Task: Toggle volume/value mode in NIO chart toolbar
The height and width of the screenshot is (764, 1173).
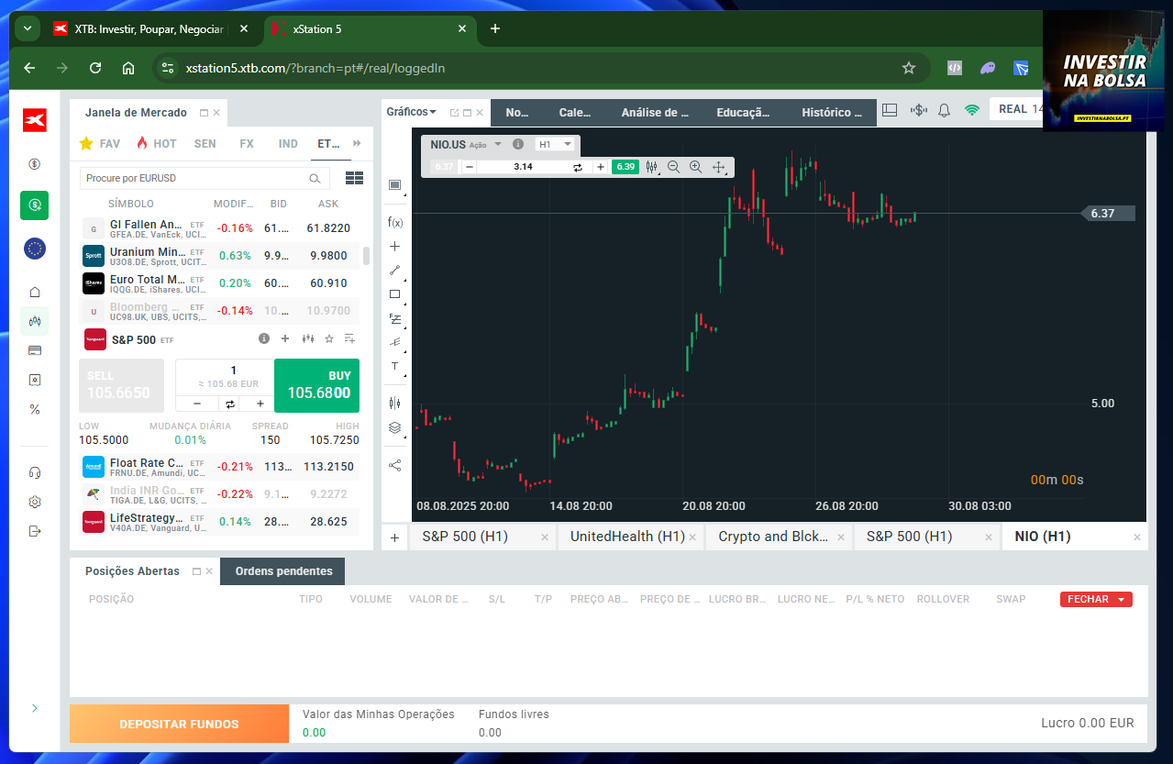Action: [x=578, y=167]
